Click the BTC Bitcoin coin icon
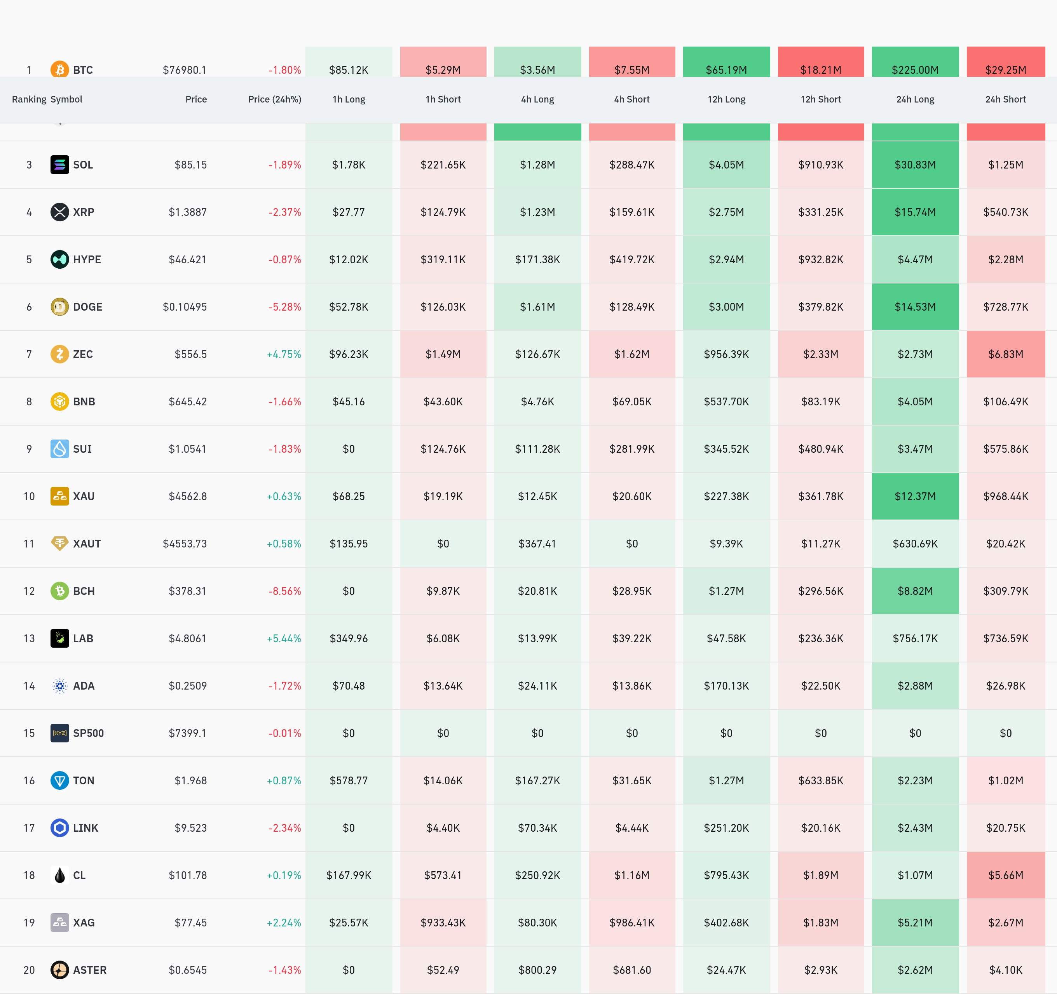 [x=59, y=69]
